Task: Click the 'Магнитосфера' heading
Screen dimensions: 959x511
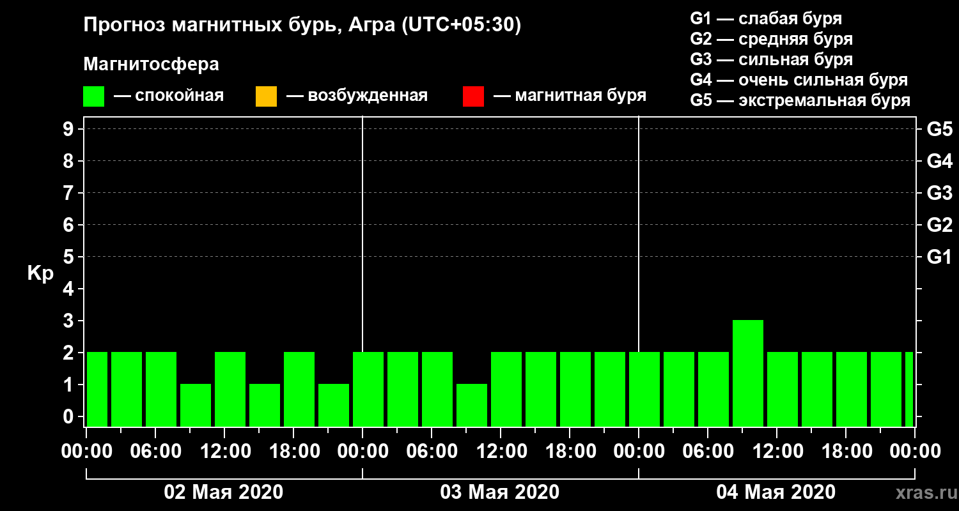Action: point(151,65)
